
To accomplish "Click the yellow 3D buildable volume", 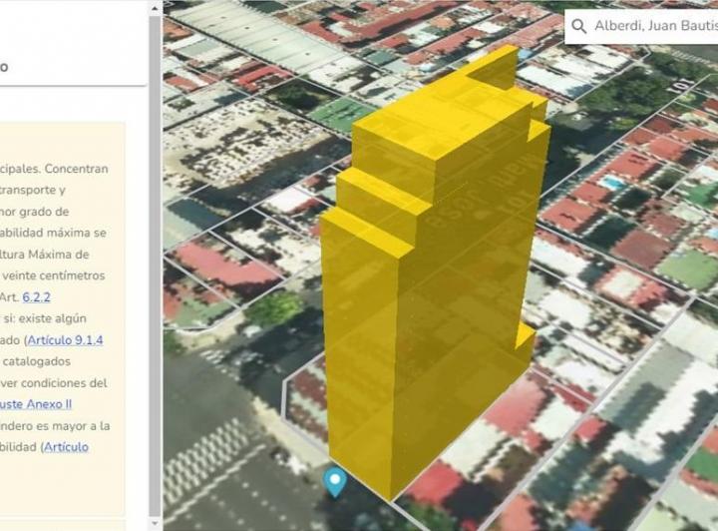I will pyautogui.click(x=429, y=299).
